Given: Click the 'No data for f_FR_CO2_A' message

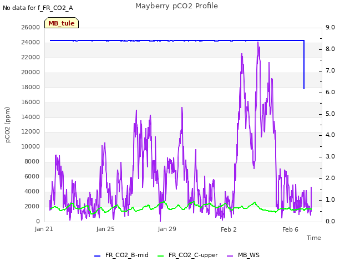Looking at the screenshot, I should 38,8.
